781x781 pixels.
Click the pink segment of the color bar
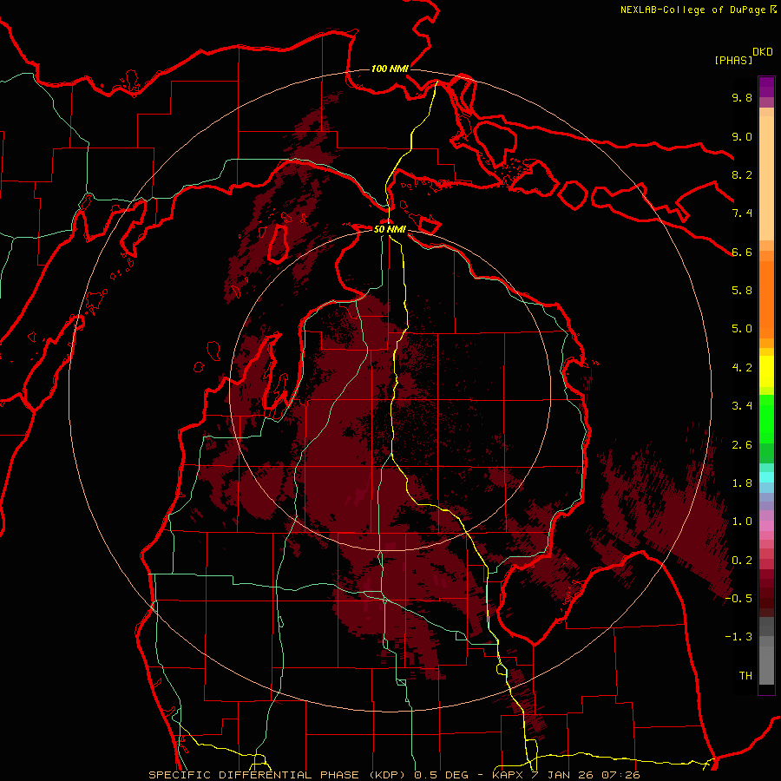pos(766,526)
